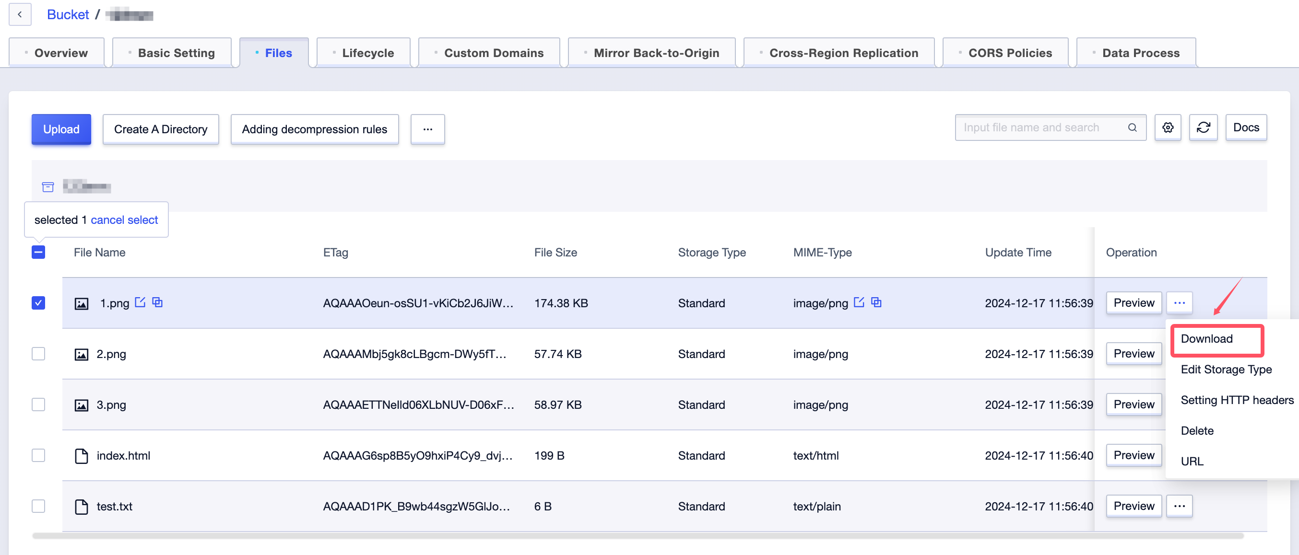Preview the test.txt file

(x=1134, y=506)
